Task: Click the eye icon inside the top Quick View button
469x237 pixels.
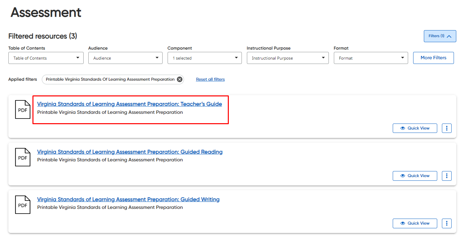Action: pos(402,128)
